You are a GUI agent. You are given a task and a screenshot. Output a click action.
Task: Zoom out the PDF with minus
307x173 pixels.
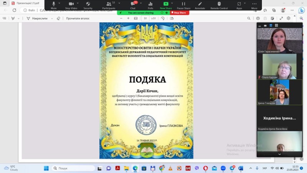(x=121, y=18)
